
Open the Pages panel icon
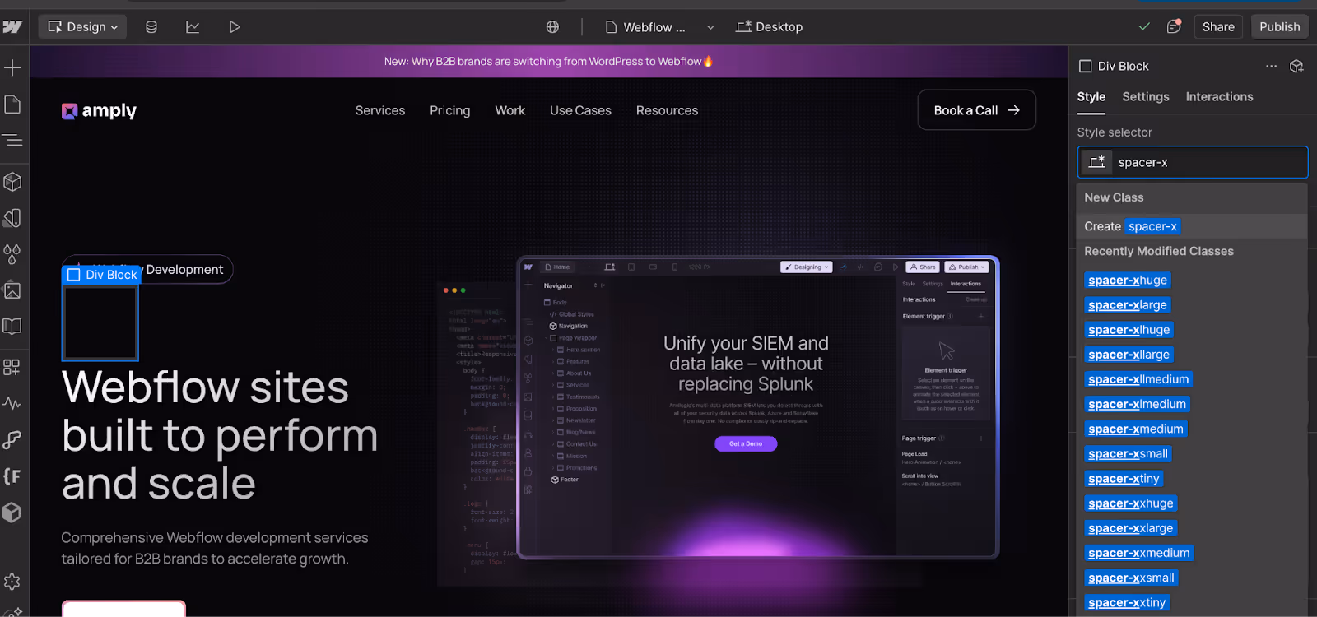[x=12, y=104]
